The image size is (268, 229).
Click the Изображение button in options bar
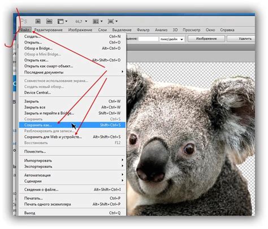coord(206,38)
